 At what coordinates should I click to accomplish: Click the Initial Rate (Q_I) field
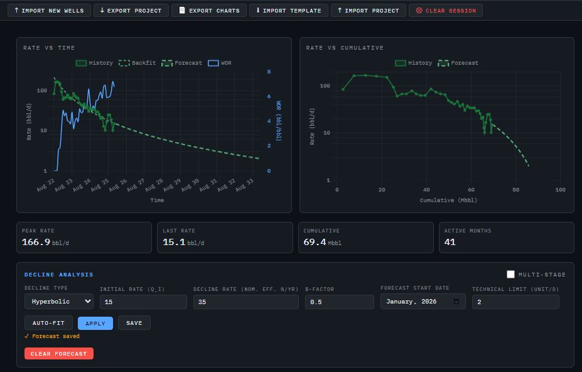(x=143, y=302)
